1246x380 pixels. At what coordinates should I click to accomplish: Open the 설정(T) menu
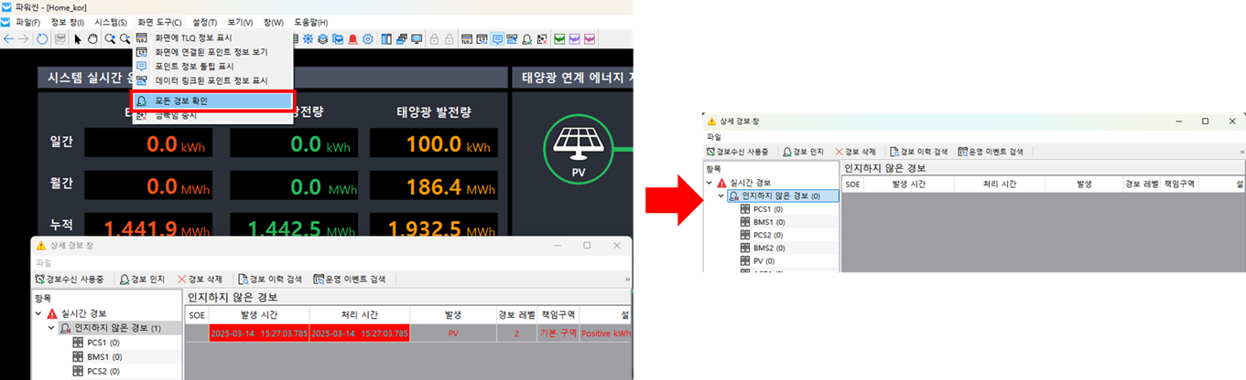pyautogui.click(x=204, y=21)
